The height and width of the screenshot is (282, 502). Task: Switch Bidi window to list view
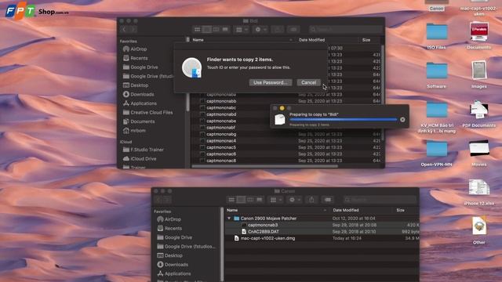pyautogui.click(x=207, y=30)
